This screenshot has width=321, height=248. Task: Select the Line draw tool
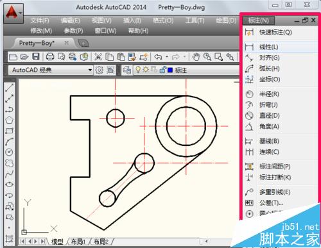[9, 88]
